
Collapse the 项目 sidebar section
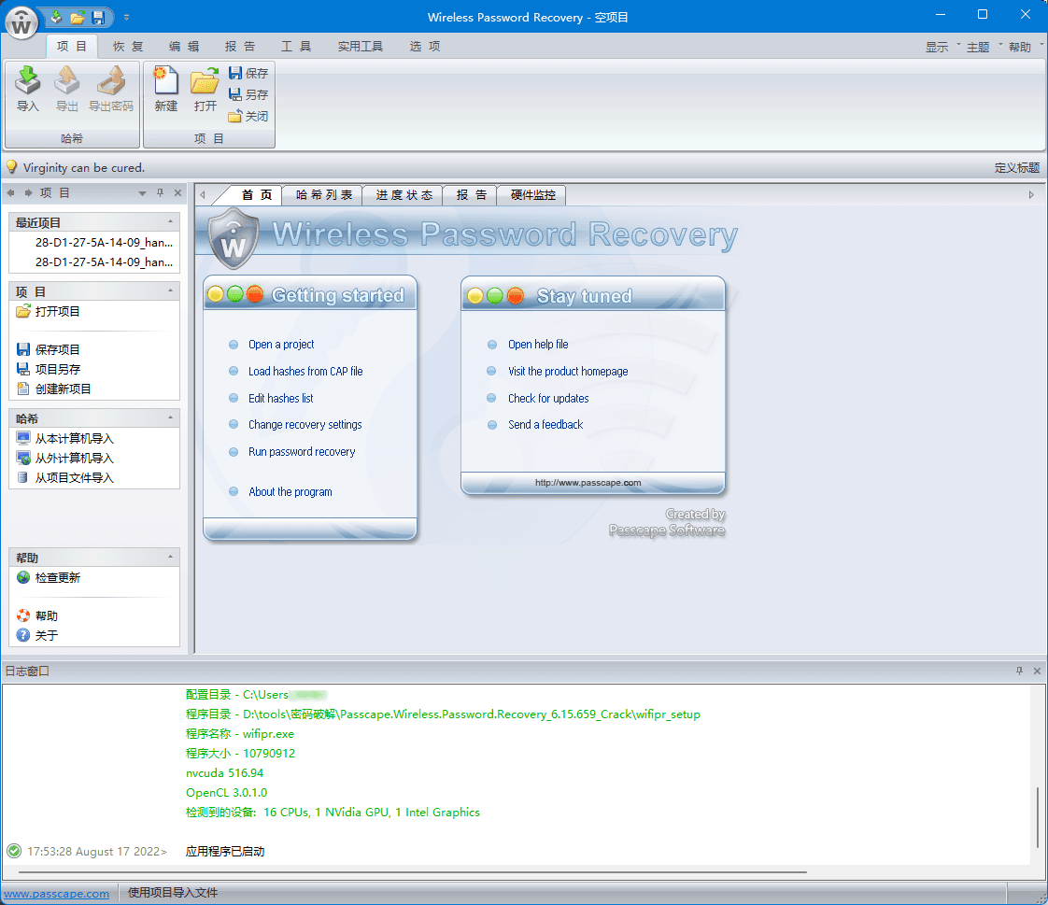pyautogui.click(x=170, y=290)
